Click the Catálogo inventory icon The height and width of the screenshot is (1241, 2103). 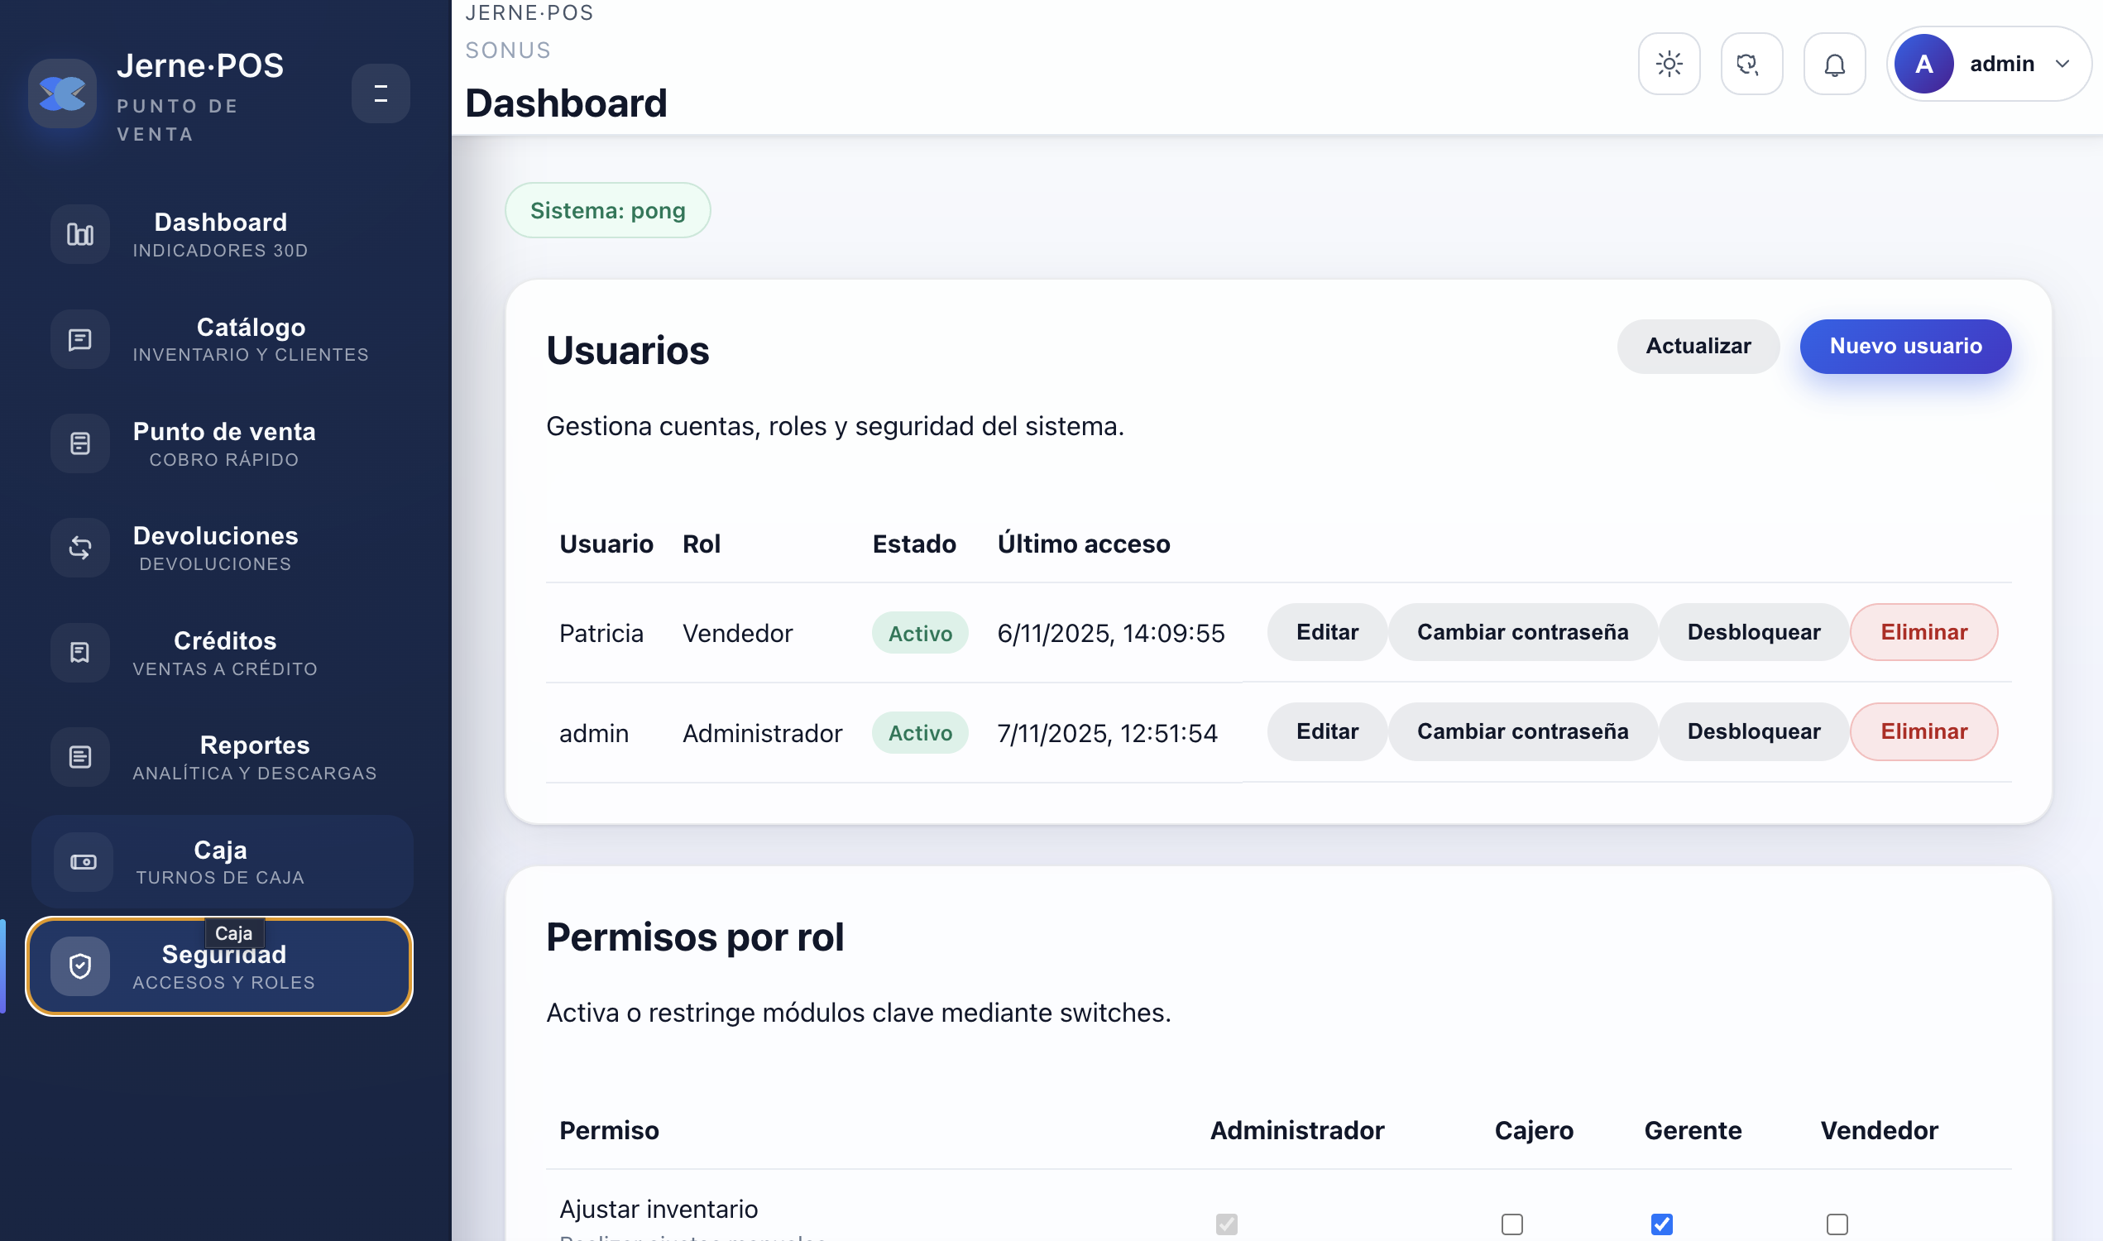80,338
